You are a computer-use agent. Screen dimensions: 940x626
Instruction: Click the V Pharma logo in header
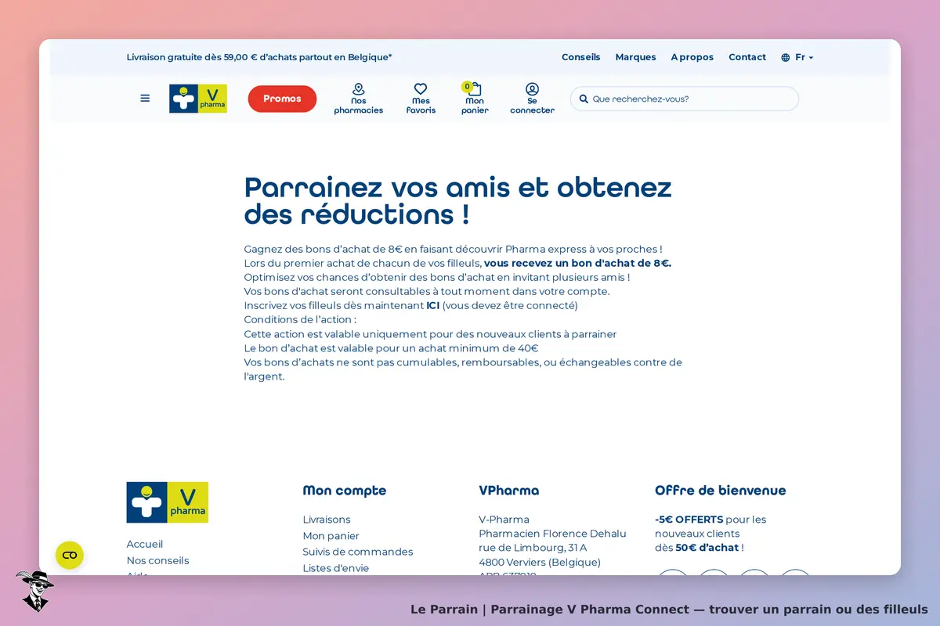coord(198,99)
